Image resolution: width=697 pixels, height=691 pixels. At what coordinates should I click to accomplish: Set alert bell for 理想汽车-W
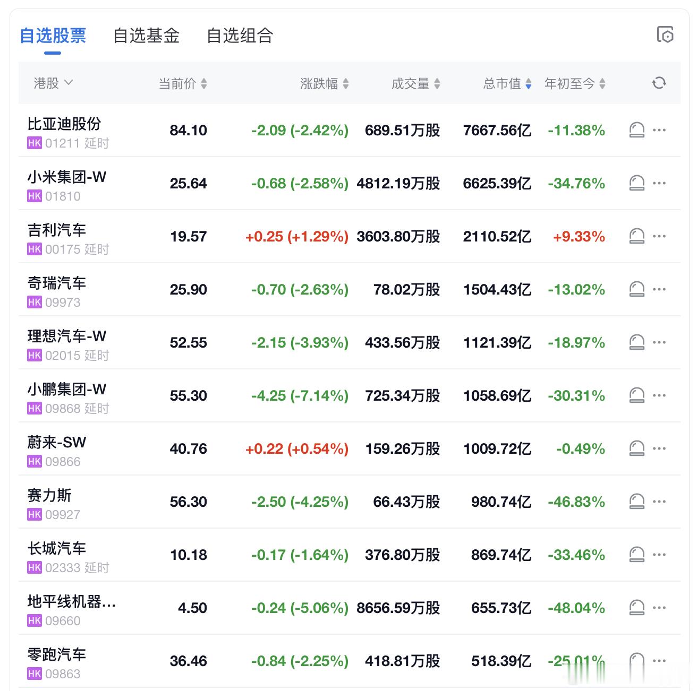(636, 342)
